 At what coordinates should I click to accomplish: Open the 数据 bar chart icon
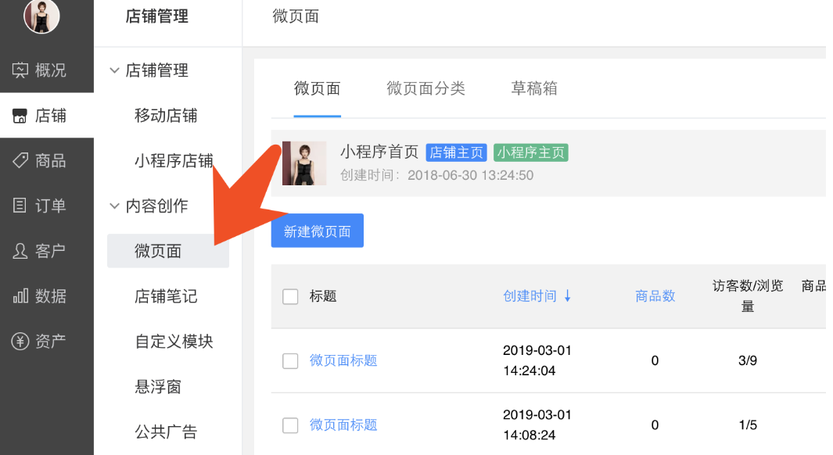pyautogui.click(x=20, y=296)
